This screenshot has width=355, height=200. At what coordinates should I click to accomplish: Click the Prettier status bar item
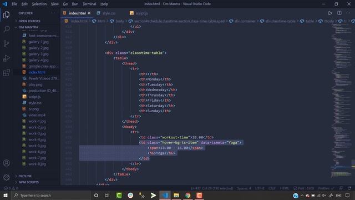pos(326,188)
